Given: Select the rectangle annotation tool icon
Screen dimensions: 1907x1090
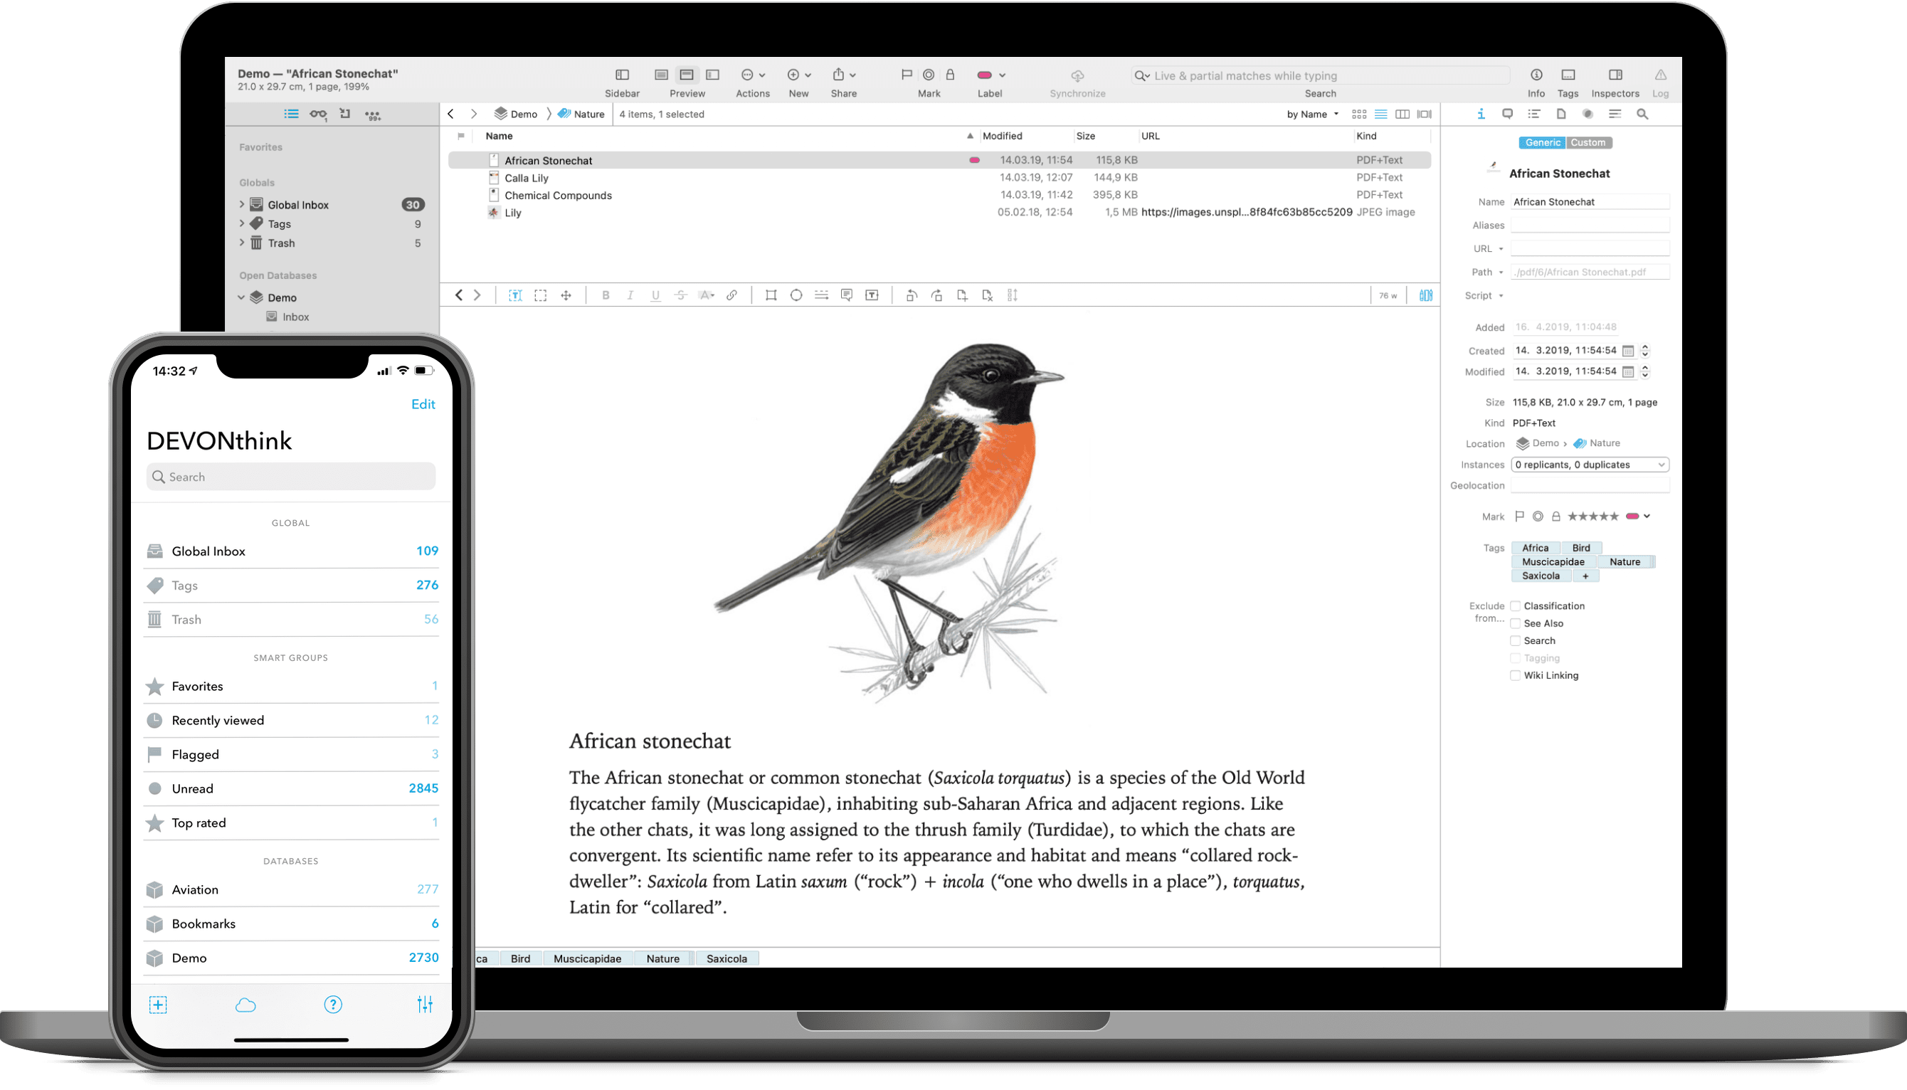Looking at the screenshot, I should pos(771,296).
